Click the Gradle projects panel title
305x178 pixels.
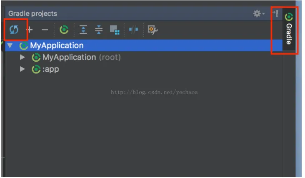(x=32, y=14)
